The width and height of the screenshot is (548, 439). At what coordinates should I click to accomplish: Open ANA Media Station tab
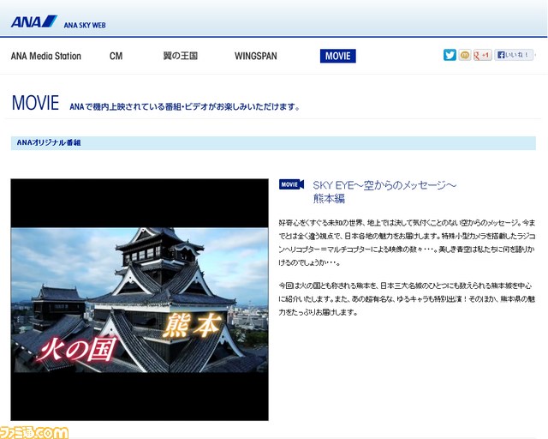[45, 56]
